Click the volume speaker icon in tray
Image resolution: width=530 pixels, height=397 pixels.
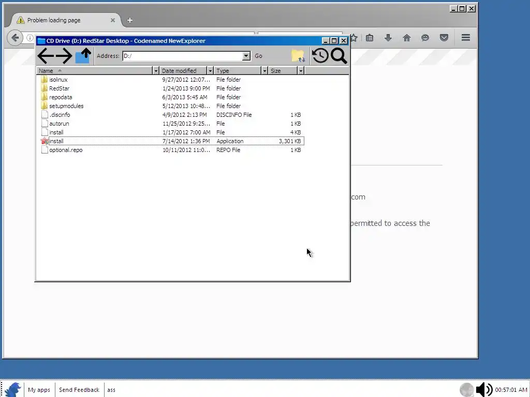(x=484, y=390)
